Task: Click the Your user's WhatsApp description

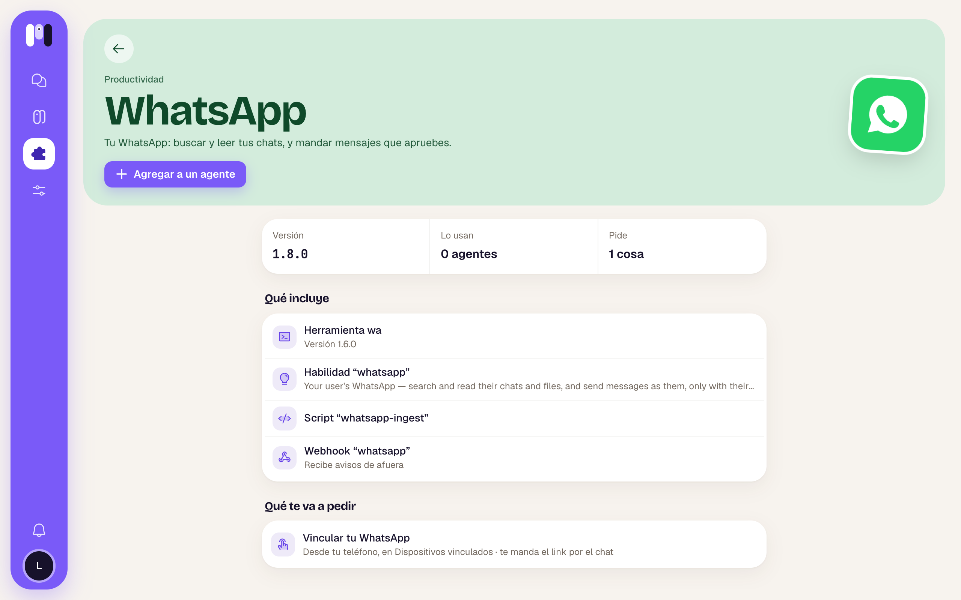Action: click(x=529, y=387)
